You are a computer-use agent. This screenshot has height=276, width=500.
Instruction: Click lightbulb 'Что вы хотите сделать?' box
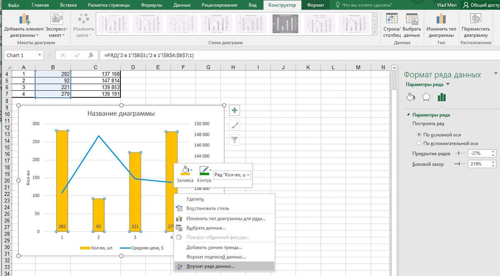[363, 5]
